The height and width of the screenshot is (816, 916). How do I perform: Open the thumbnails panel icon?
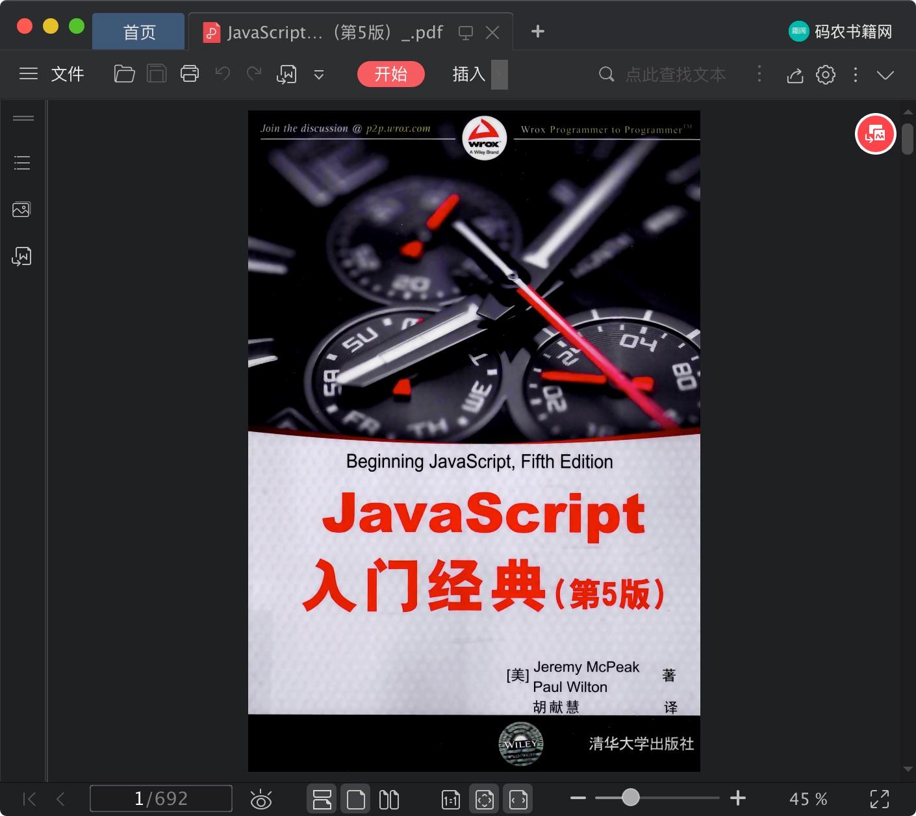(x=21, y=209)
